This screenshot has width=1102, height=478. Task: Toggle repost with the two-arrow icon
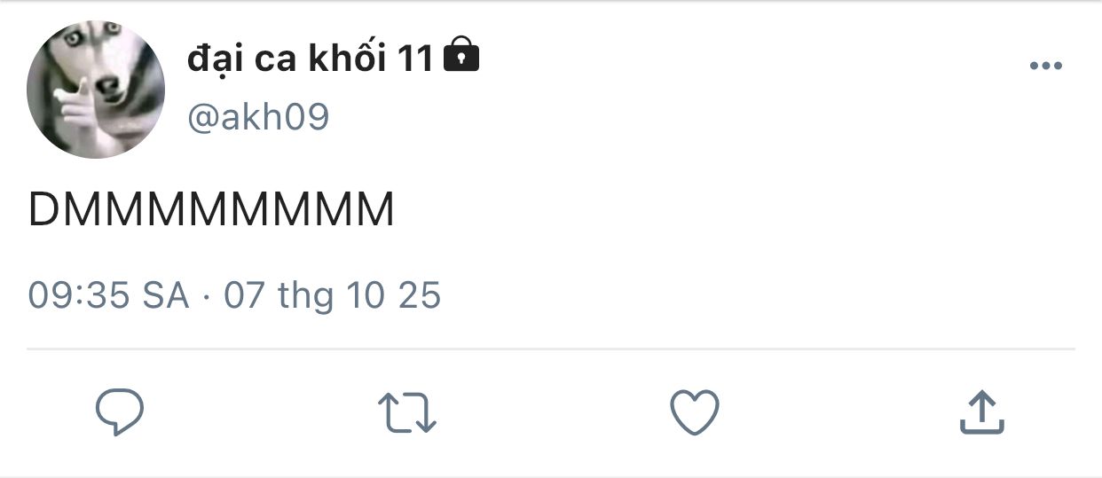(x=407, y=413)
